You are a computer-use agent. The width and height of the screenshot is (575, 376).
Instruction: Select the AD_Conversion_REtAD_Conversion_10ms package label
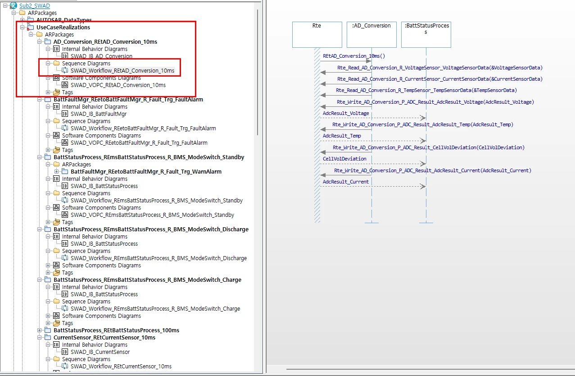(x=105, y=42)
